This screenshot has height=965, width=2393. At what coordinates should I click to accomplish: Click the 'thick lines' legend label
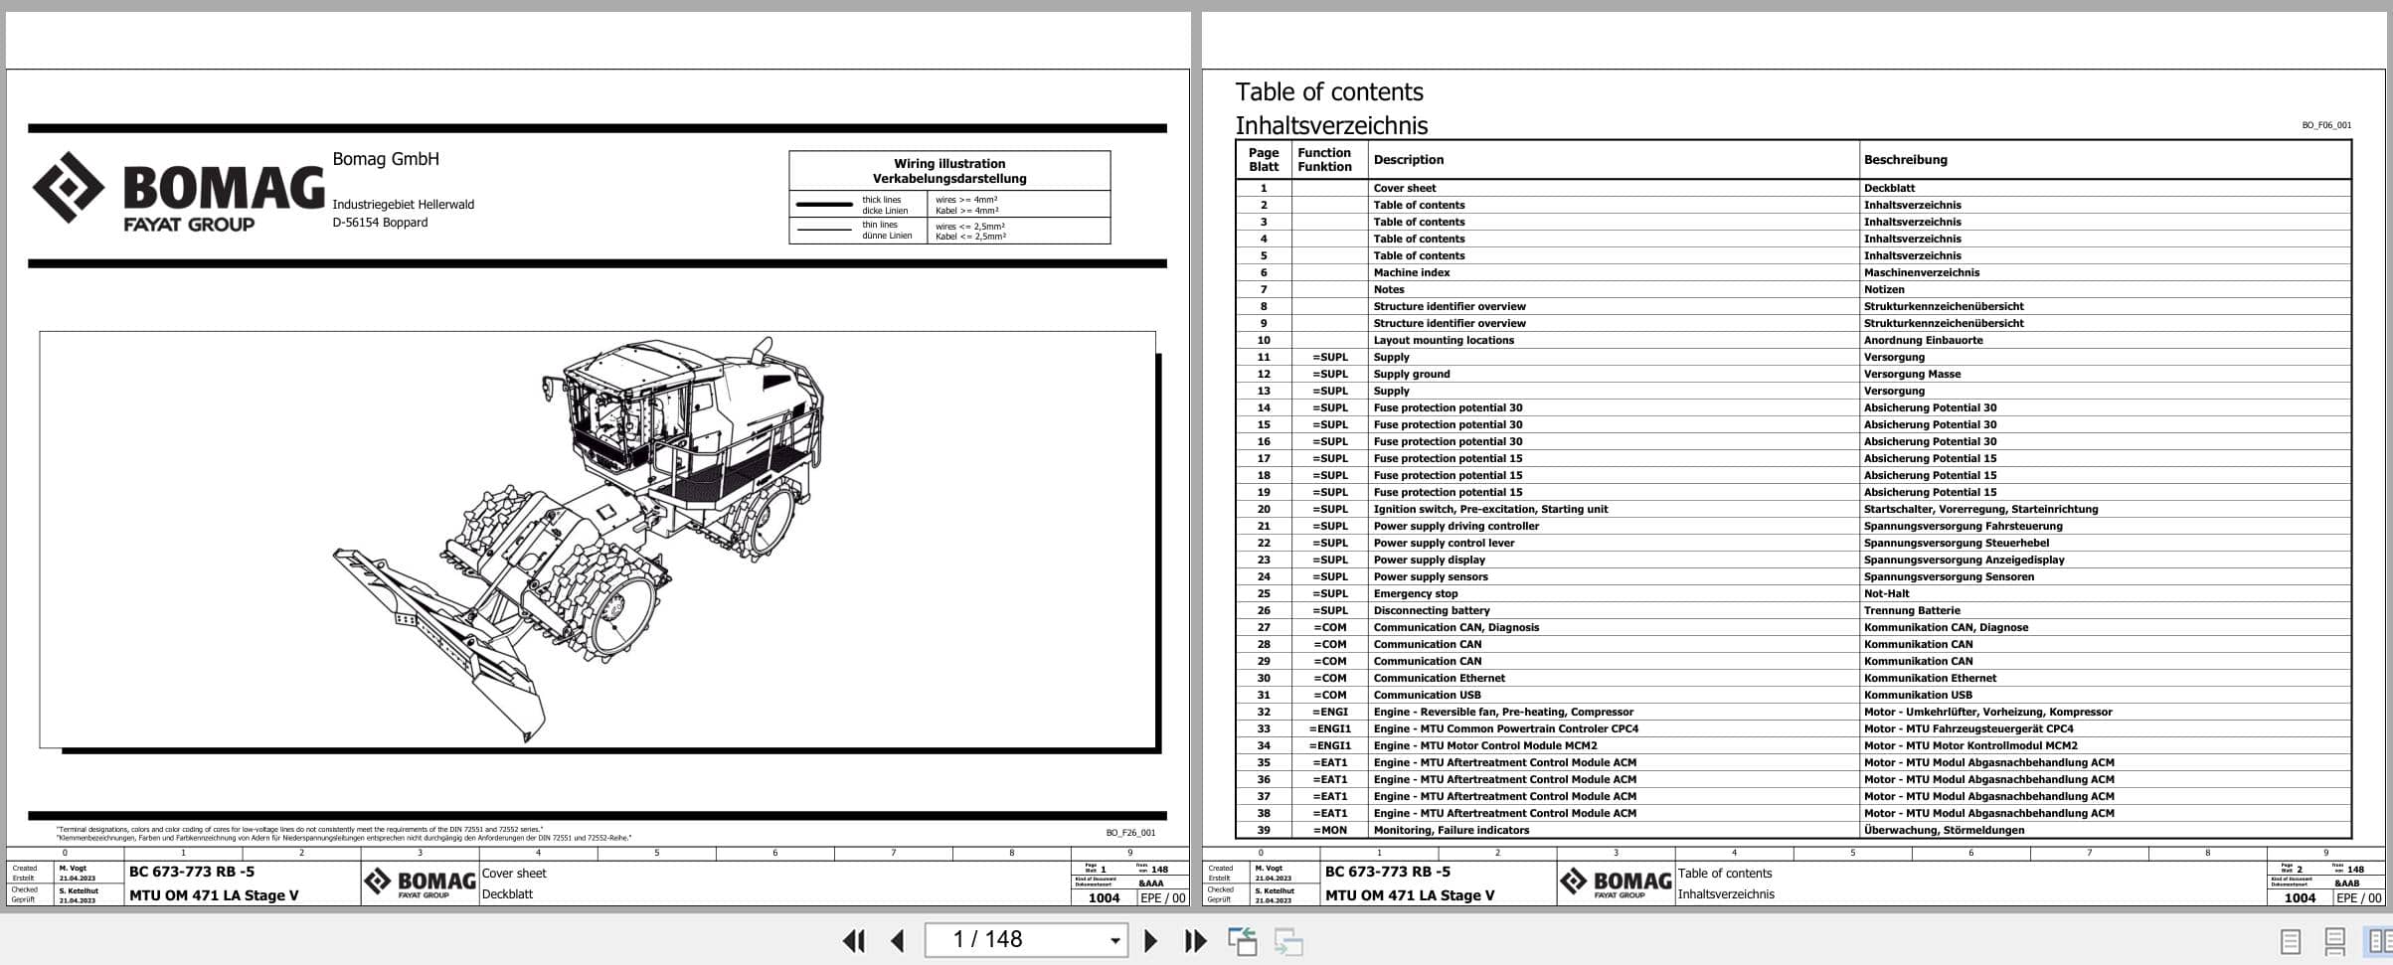pyautogui.click(x=881, y=200)
